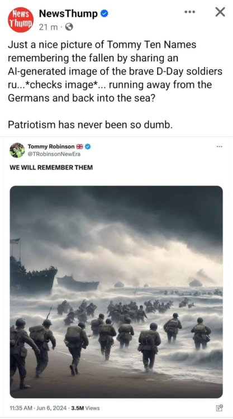Click the 3.5M Views counter
This screenshot has height=419, width=233.
click(x=84, y=408)
